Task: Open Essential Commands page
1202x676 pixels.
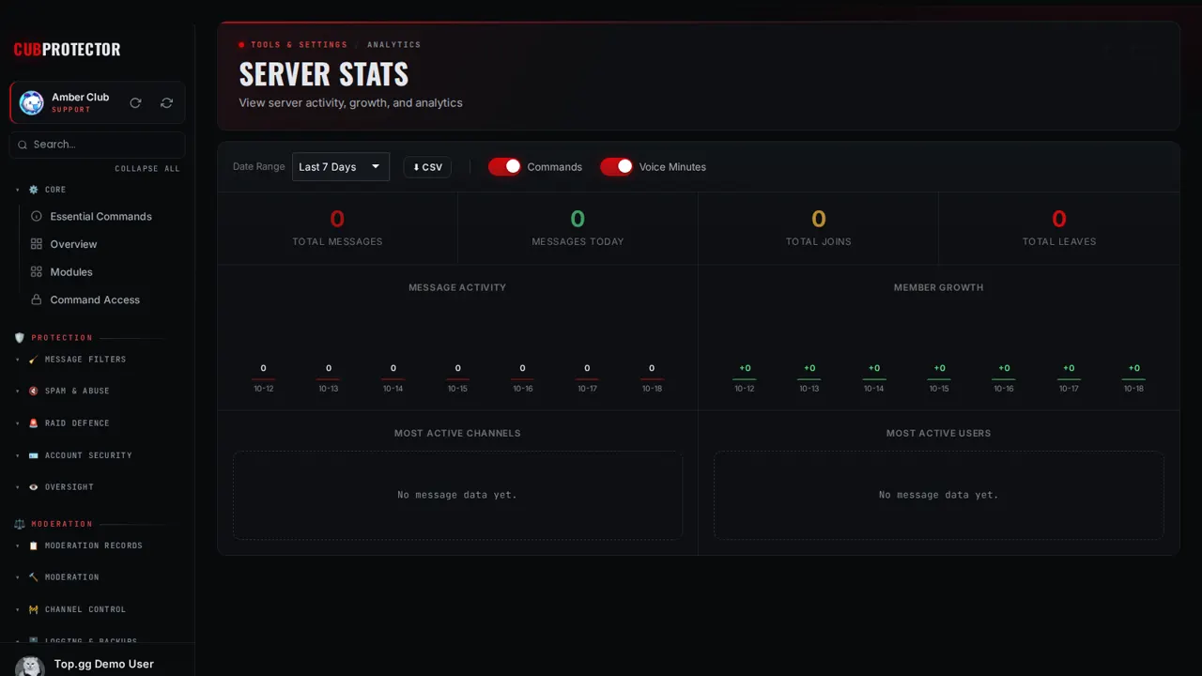Action: coord(101,216)
